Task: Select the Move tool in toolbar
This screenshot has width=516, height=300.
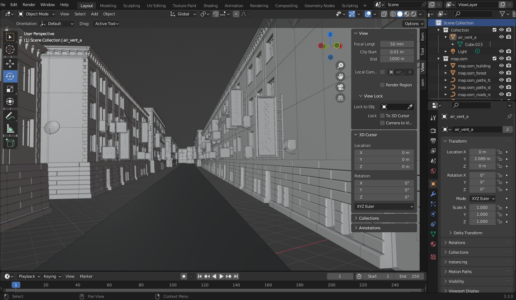Action: [x=10, y=64]
